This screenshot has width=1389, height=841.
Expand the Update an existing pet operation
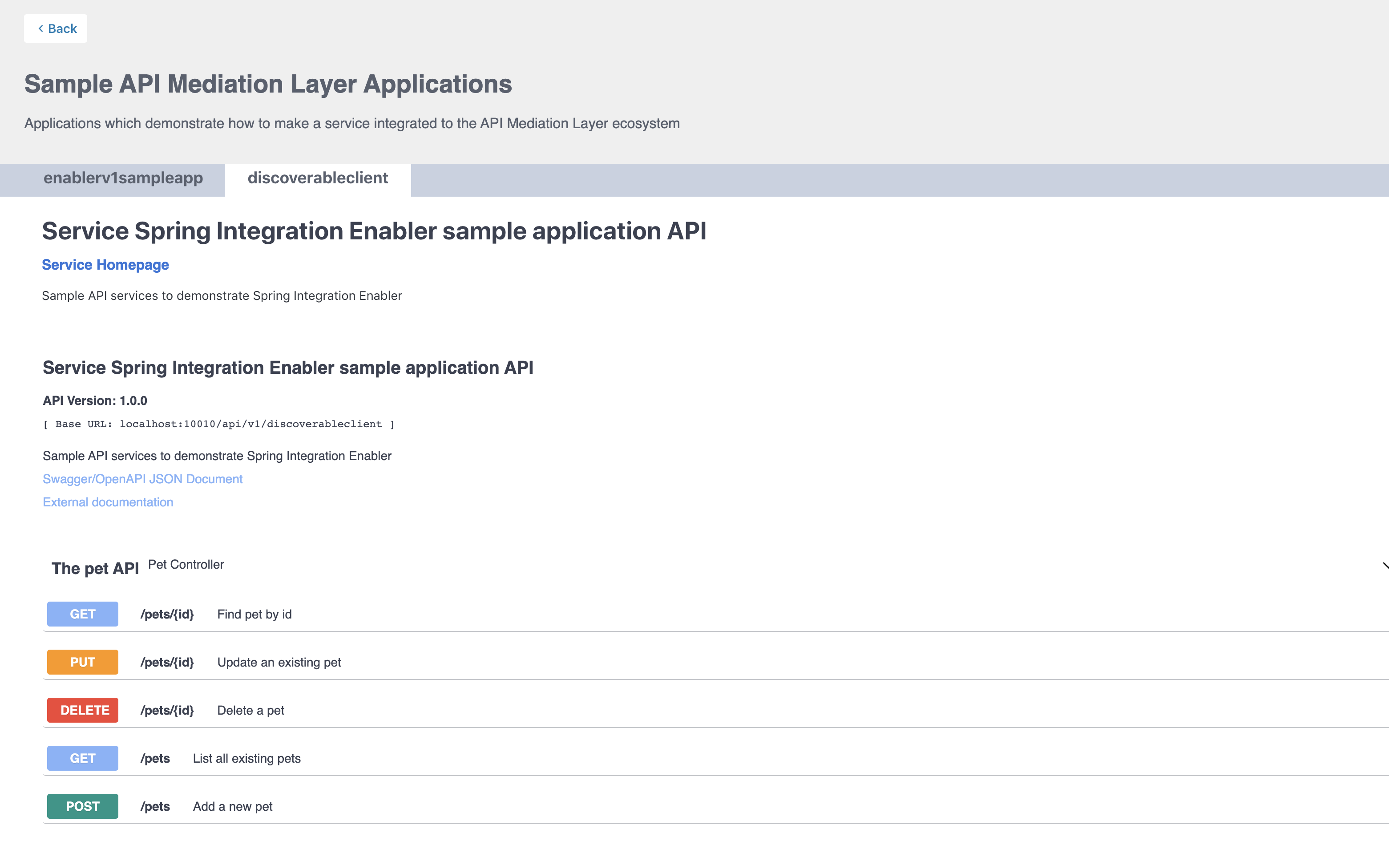[279, 662]
